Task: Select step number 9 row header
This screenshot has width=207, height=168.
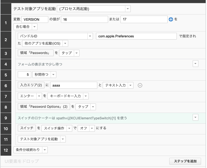Action: 6,118
